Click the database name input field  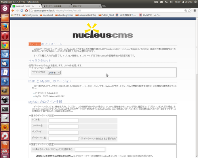pos(64,139)
